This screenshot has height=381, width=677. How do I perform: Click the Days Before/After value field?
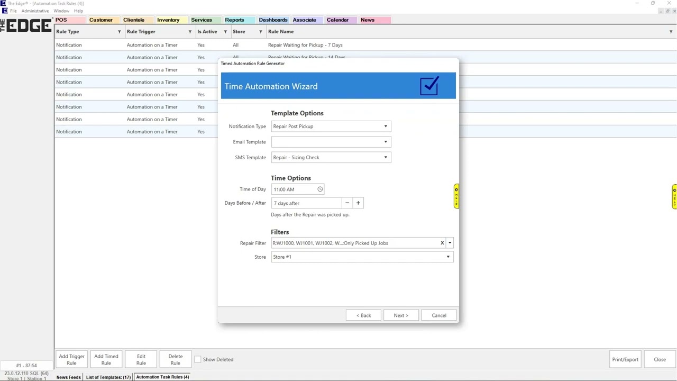click(307, 203)
